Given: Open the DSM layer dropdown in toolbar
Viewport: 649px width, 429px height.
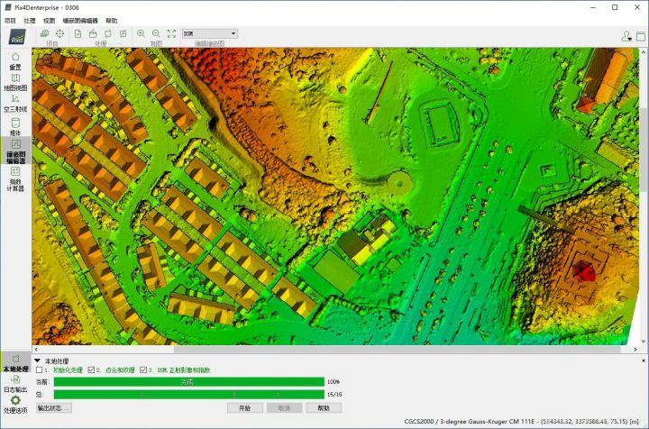Looking at the screenshot, I should [x=209, y=33].
